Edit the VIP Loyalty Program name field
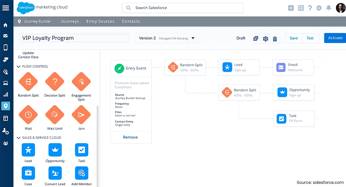This screenshot has width=346, height=187. coord(74,38)
